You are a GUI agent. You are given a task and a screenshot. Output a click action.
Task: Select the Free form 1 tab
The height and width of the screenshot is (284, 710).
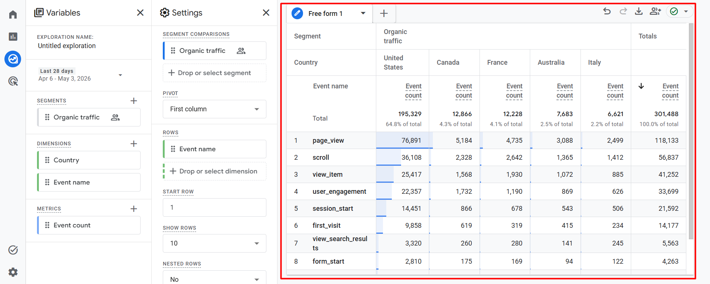pos(326,13)
